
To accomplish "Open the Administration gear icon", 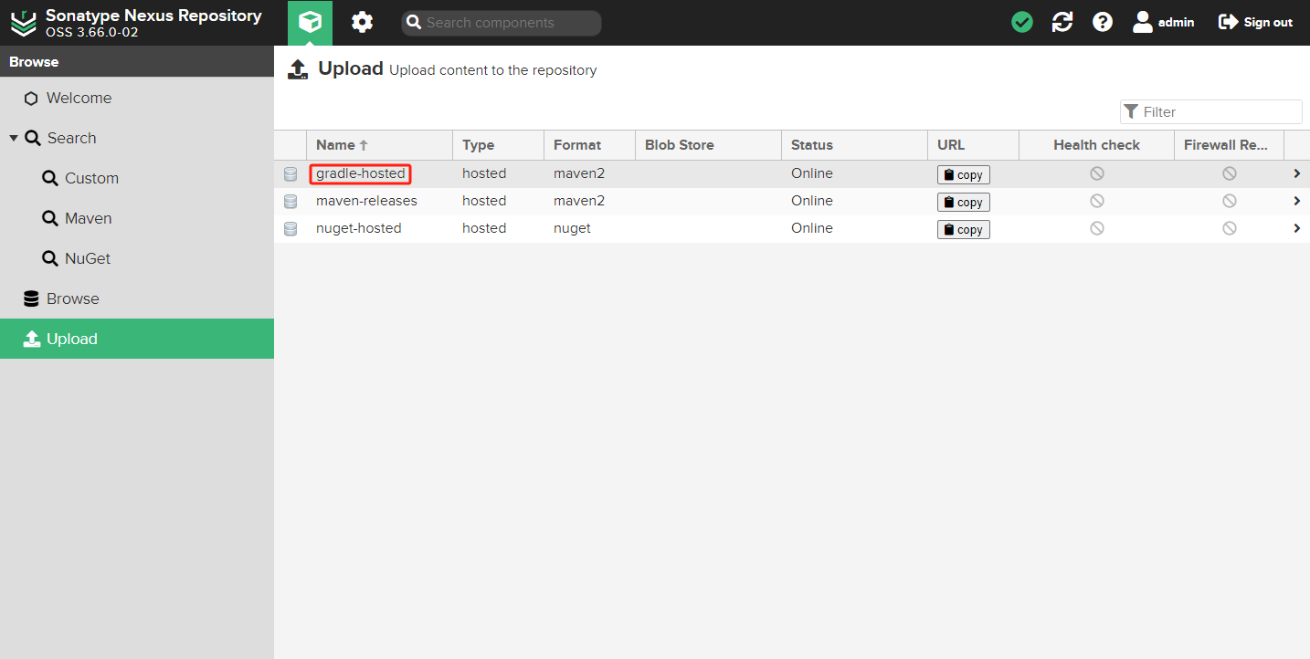I will pyautogui.click(x=363, y=22).
